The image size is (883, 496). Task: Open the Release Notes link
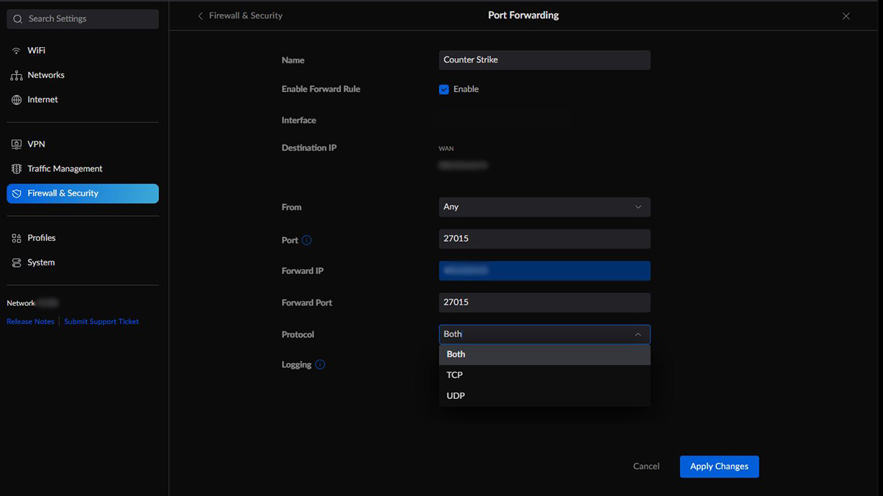(29, 321)
